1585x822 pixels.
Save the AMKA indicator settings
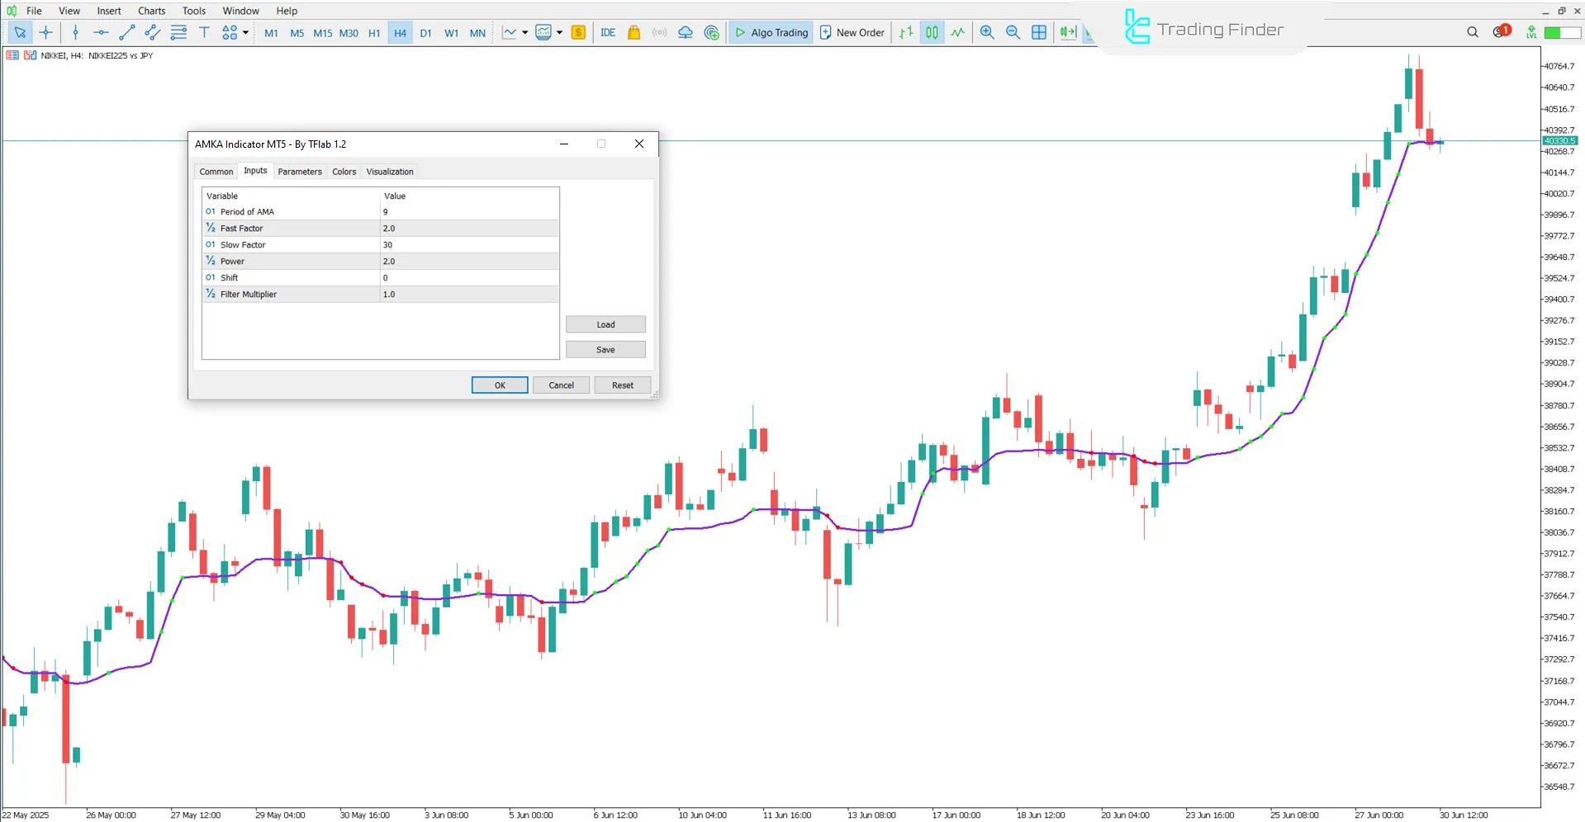(605, 349)
